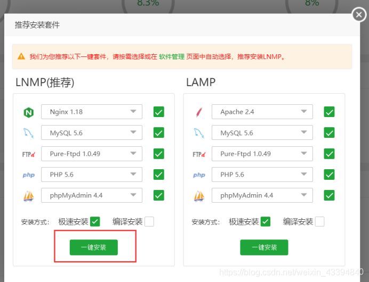Open LNMP MySQL 5.6 version dropdown
Viewport: 369px width, 282px height.
pos(92,132)
